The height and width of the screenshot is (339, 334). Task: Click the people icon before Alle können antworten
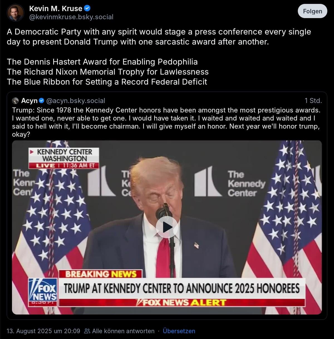coord(87,331)
